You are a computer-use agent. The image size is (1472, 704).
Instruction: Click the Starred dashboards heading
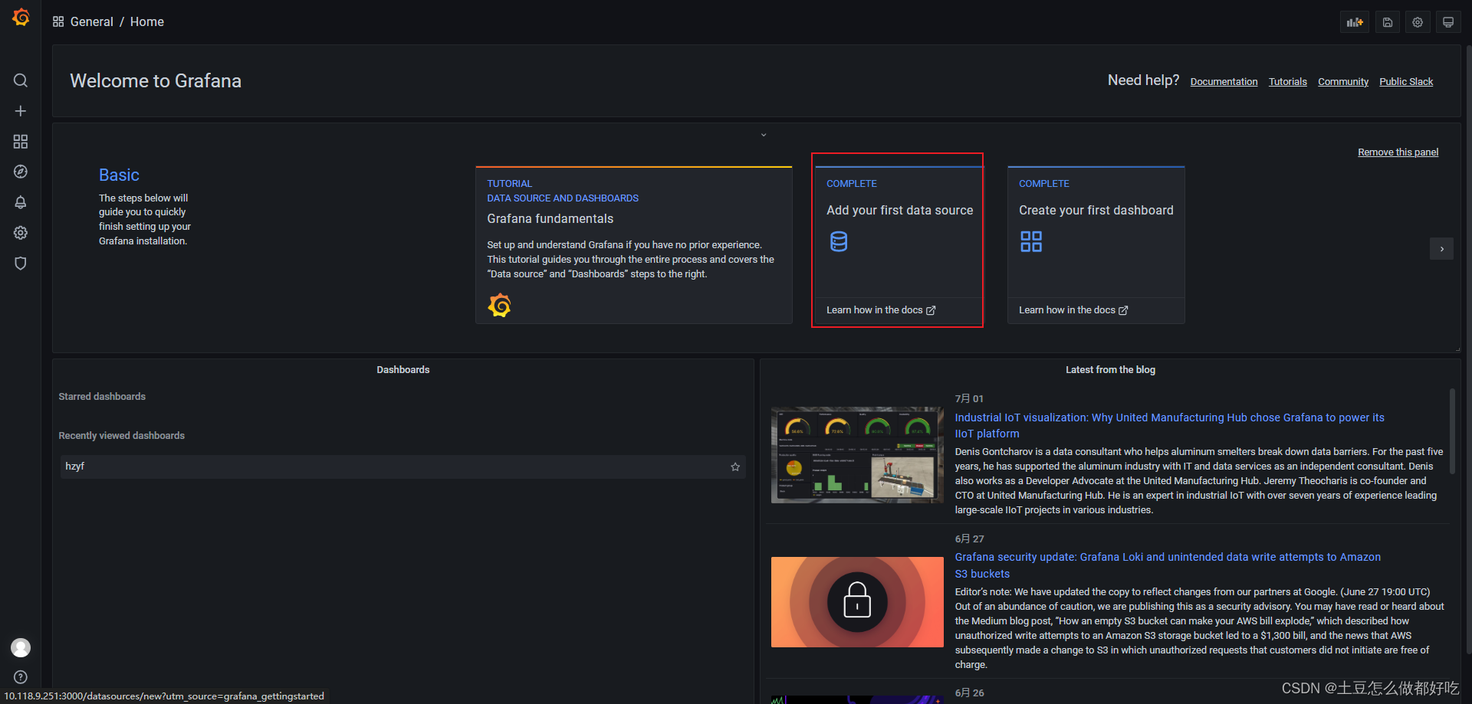click(x=102, y=397)
